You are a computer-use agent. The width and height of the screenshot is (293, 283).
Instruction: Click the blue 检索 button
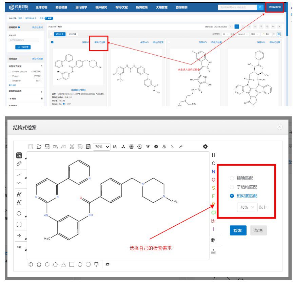click(x=238, y=230)
